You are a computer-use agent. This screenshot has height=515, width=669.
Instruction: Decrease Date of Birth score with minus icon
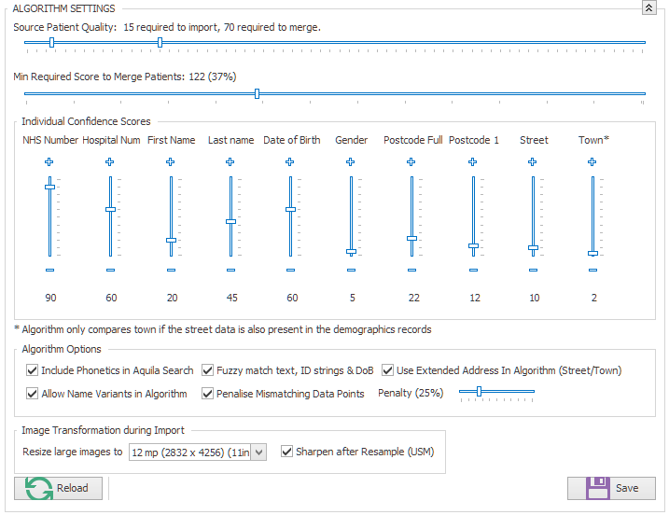(290, 270)
